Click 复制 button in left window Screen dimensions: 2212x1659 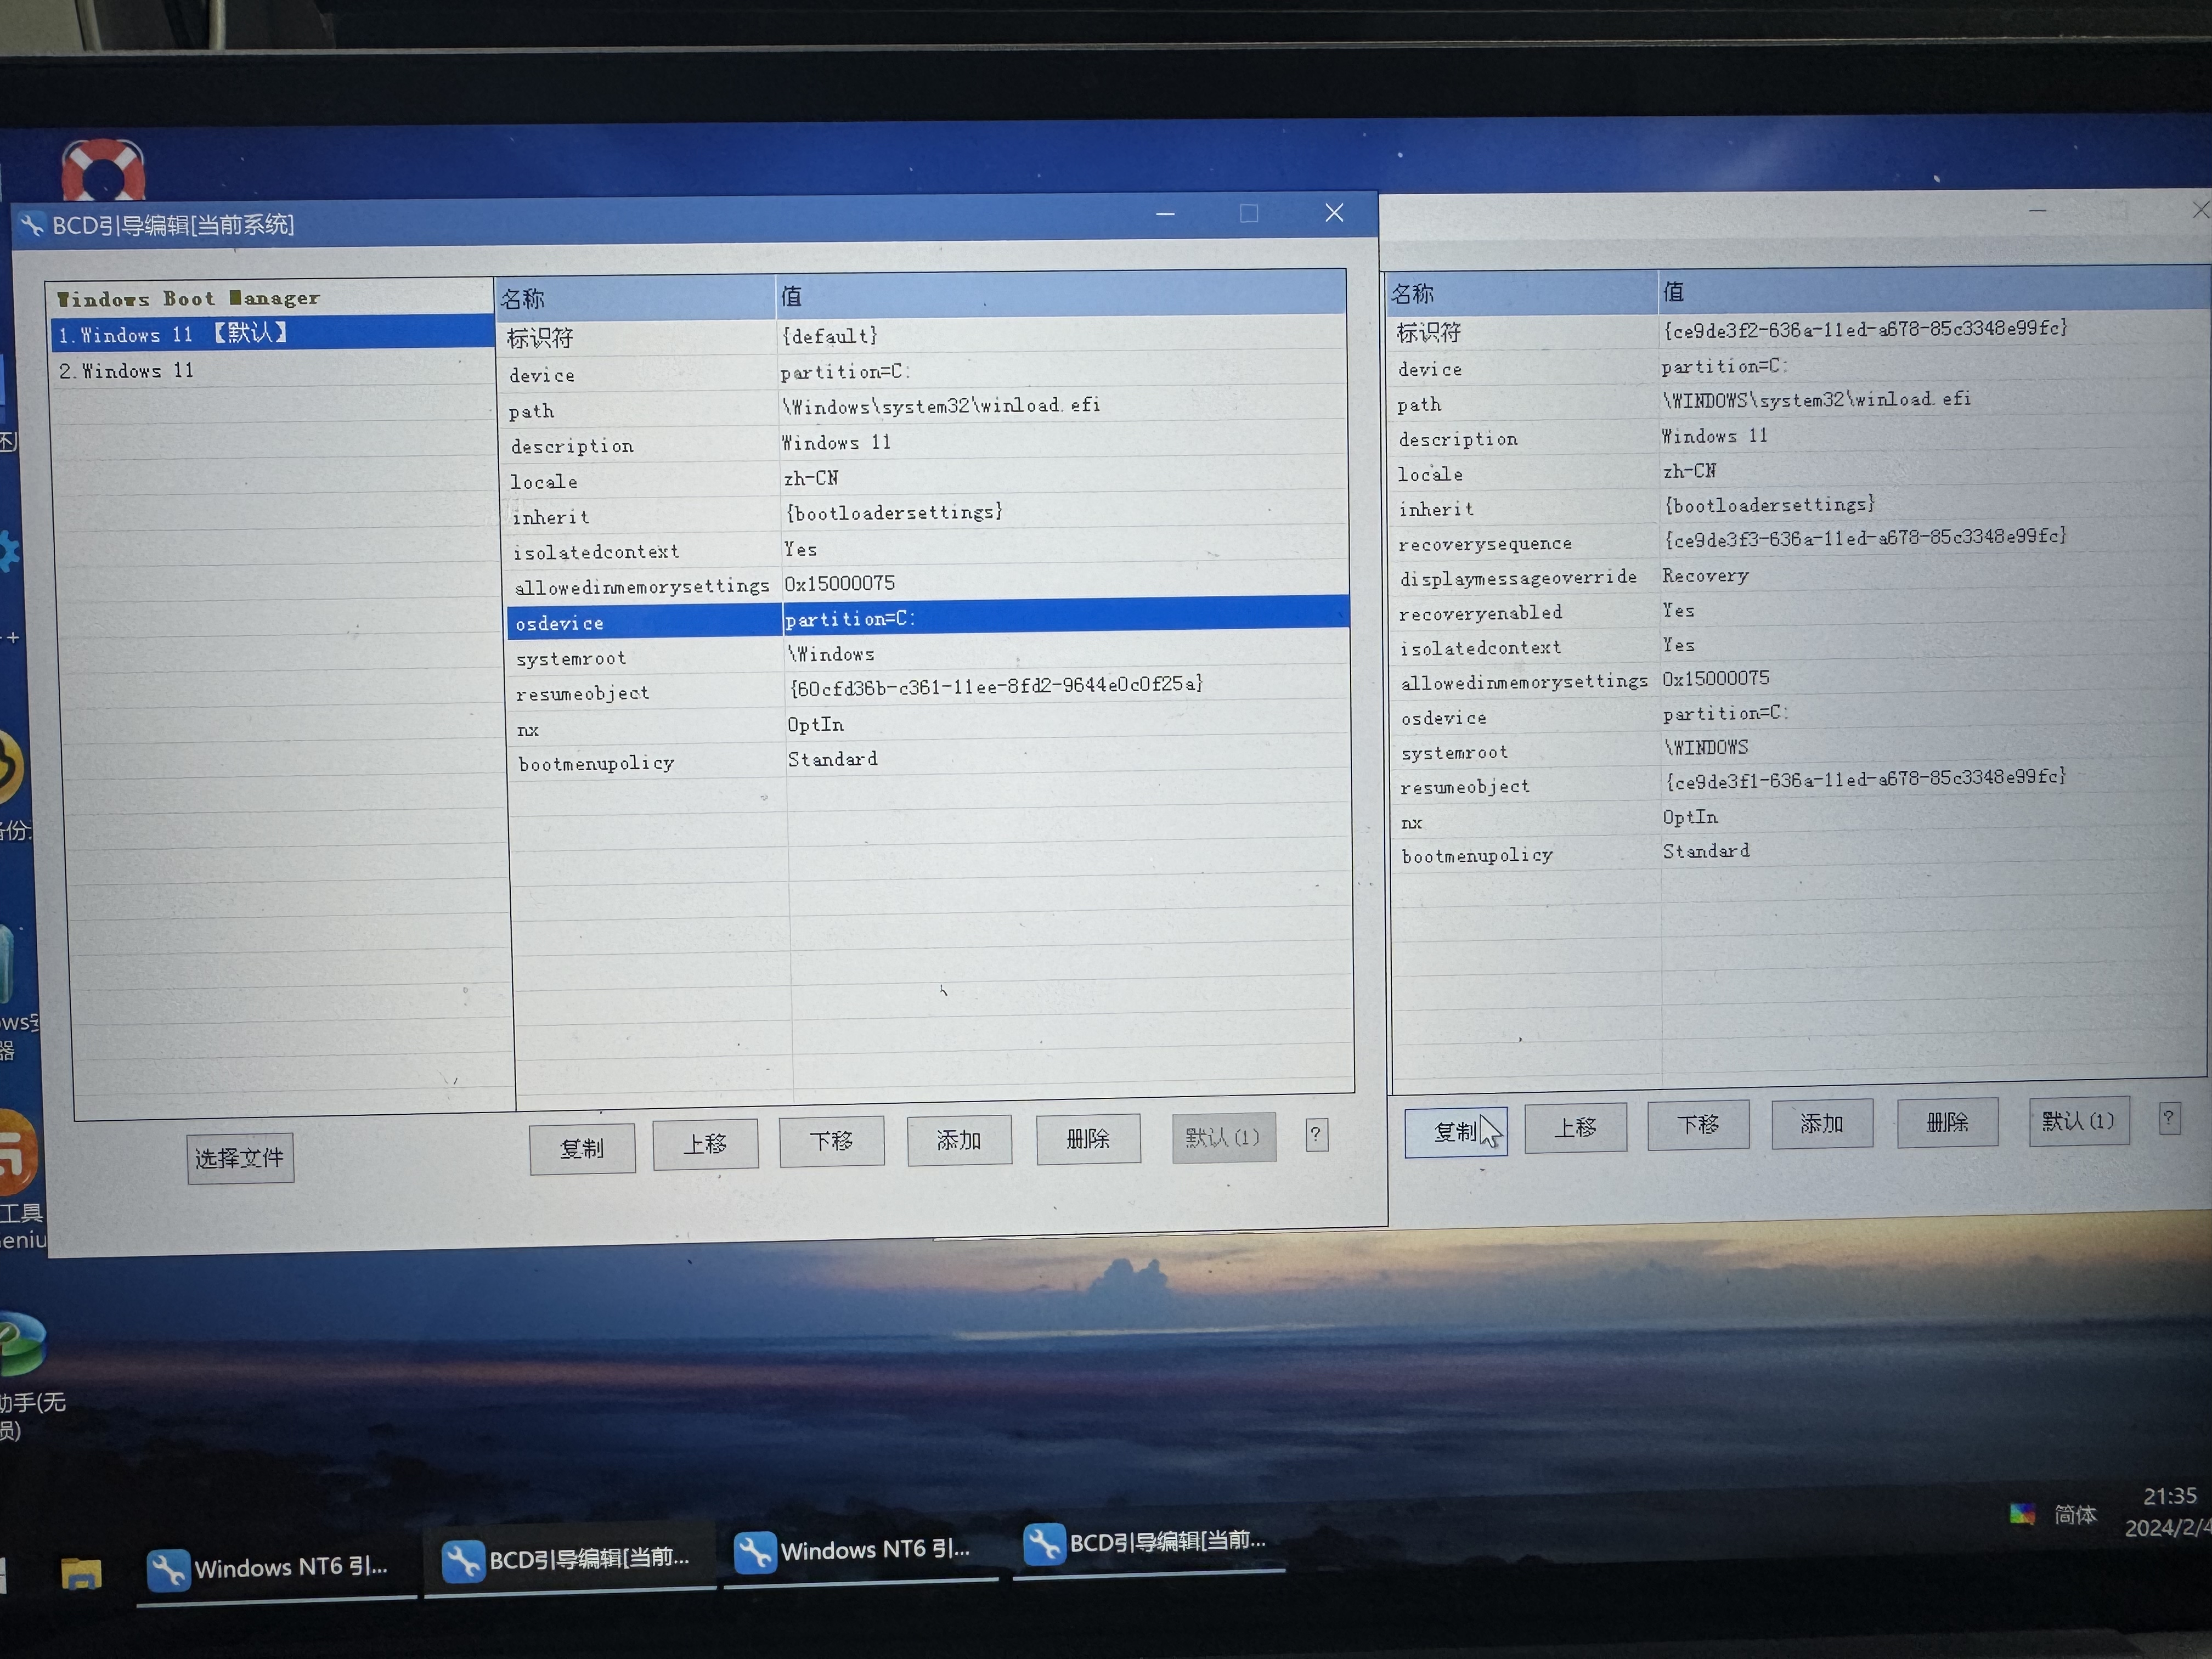point(582,1148)
